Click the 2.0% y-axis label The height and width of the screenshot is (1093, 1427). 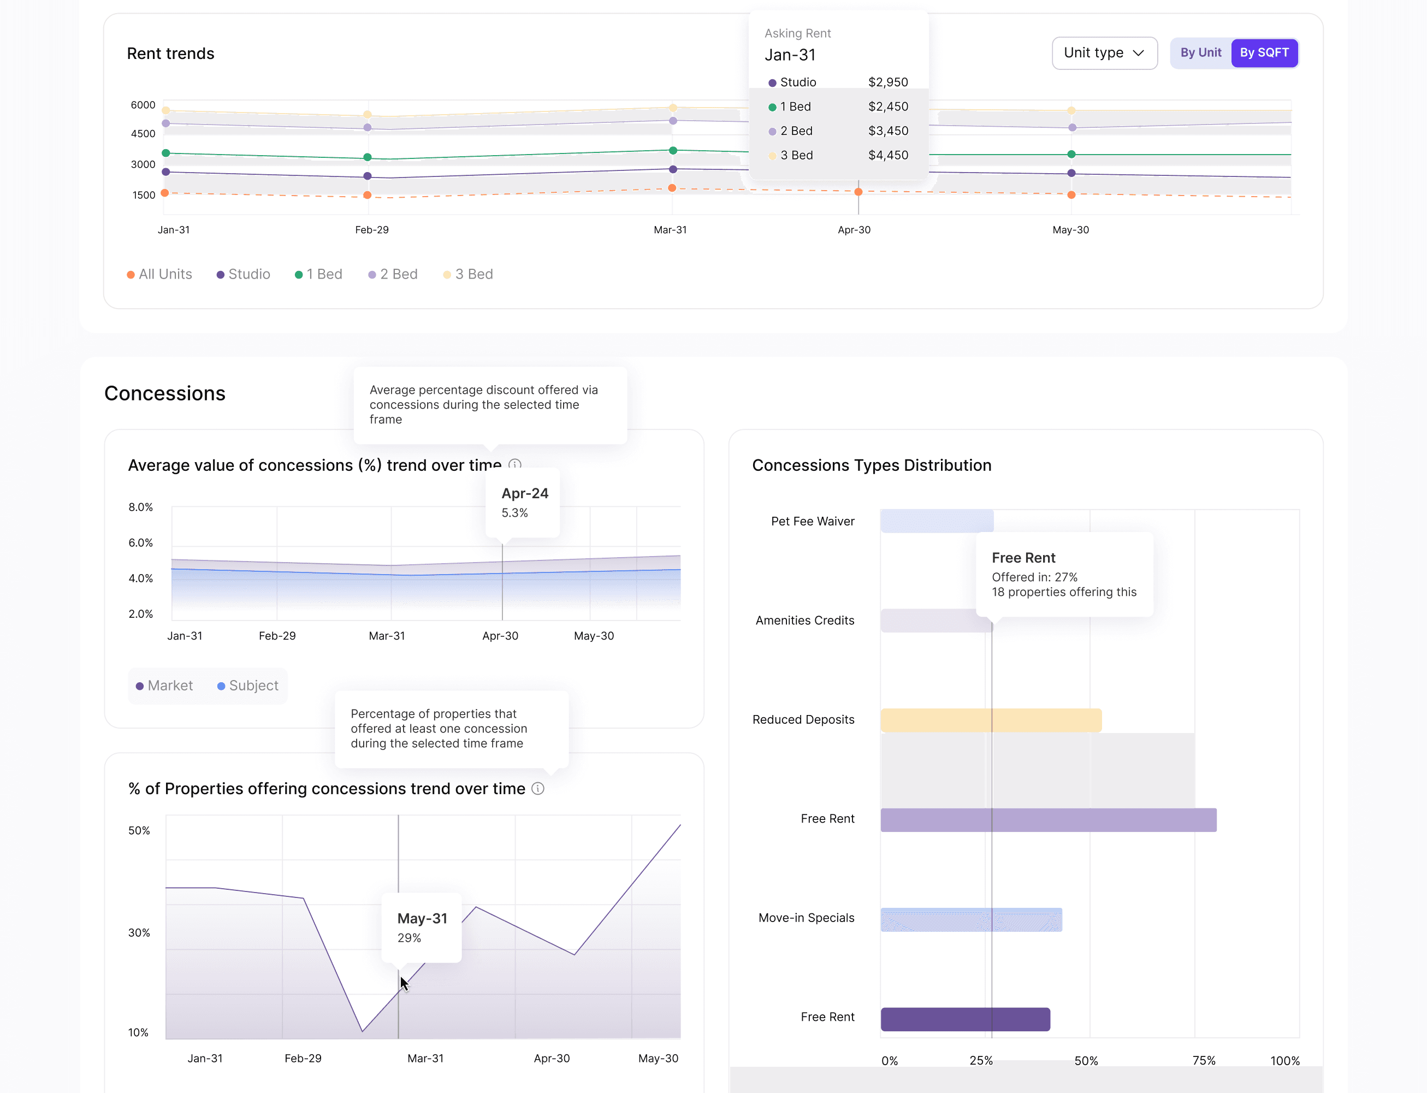[140, 613]
